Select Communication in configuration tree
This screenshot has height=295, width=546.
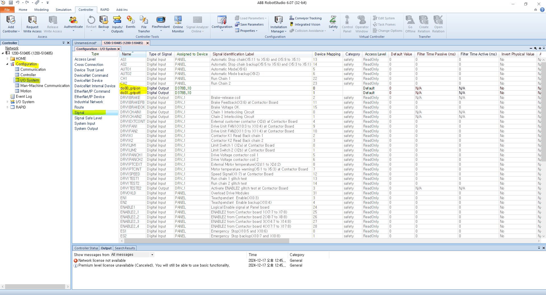[x=33, y=69]
